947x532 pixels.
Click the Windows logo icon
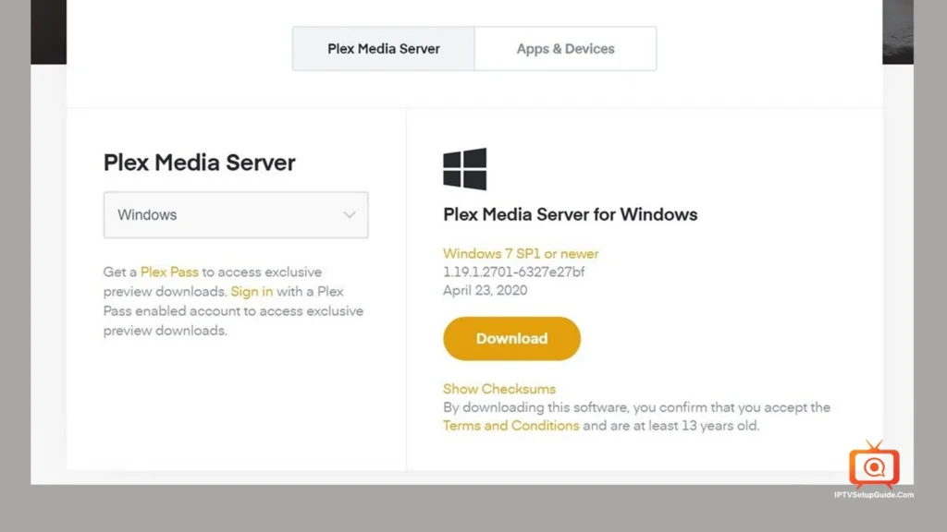464,169
